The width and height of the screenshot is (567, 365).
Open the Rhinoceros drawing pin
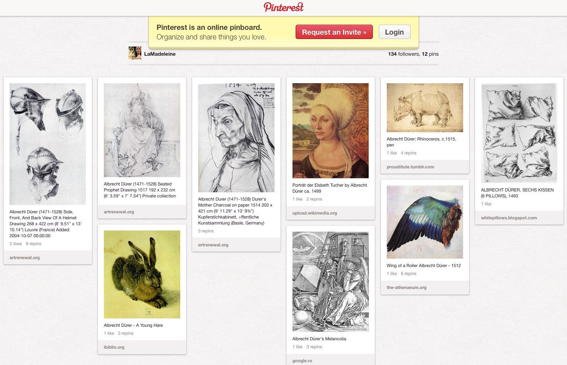tap(425, 107)
